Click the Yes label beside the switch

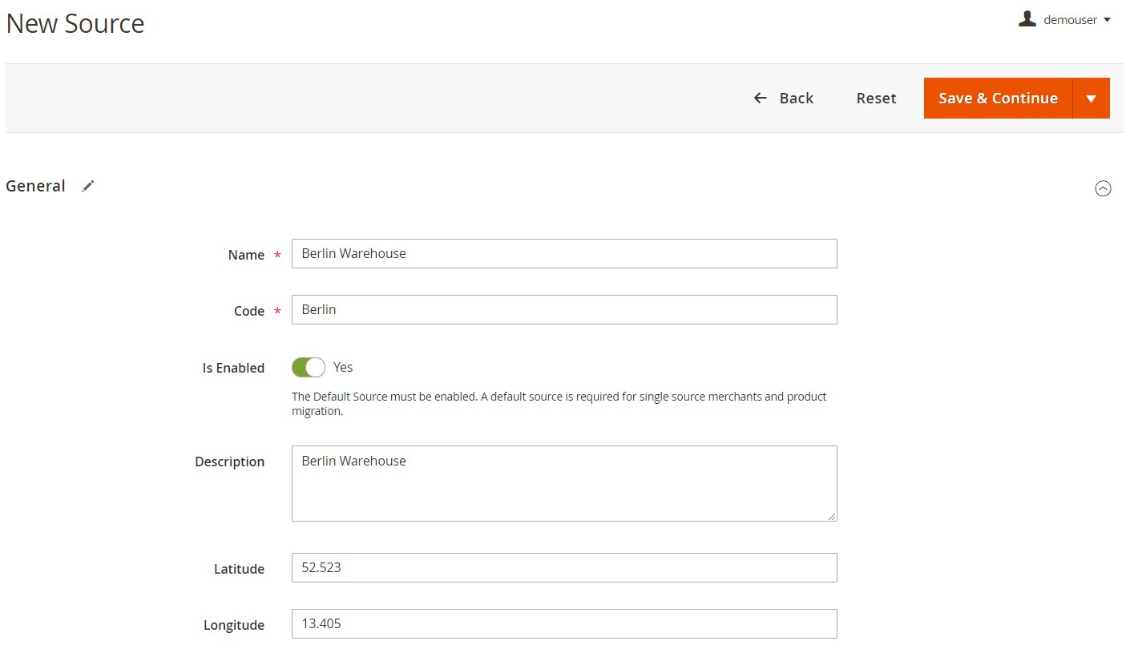(343, 367)
